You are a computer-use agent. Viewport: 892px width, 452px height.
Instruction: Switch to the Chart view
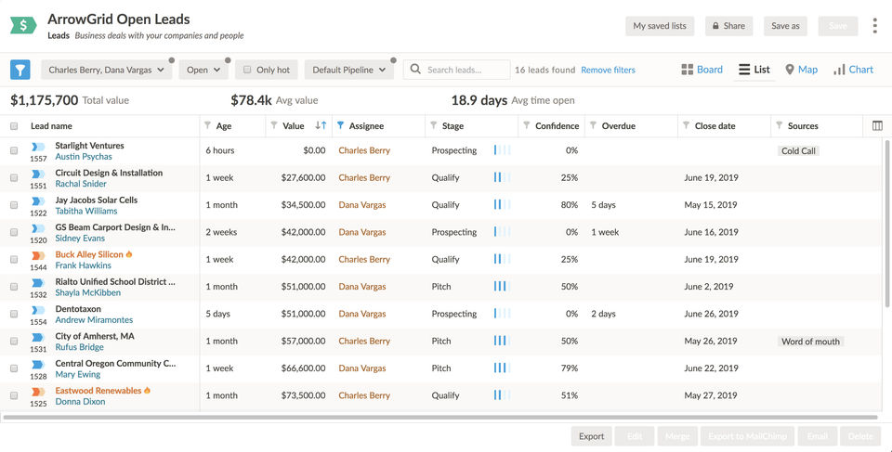pyautogui.click(x=853, y=70)
